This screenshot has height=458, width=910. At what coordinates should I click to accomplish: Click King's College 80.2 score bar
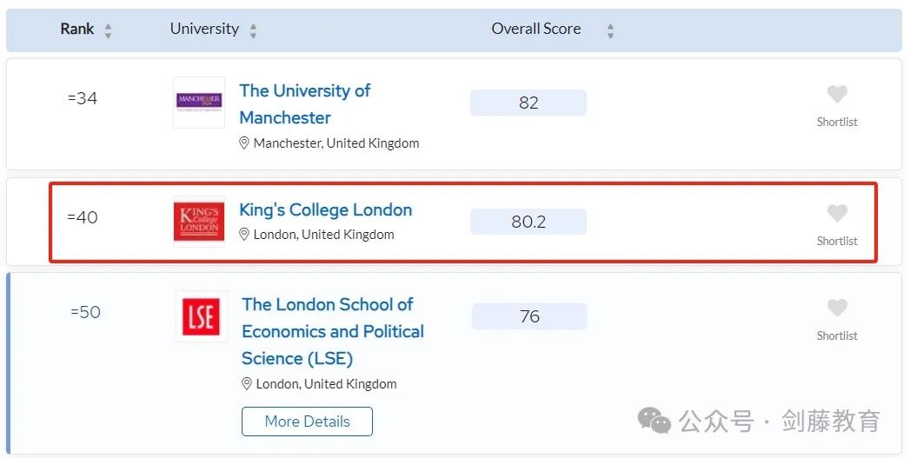coord(528,222)
